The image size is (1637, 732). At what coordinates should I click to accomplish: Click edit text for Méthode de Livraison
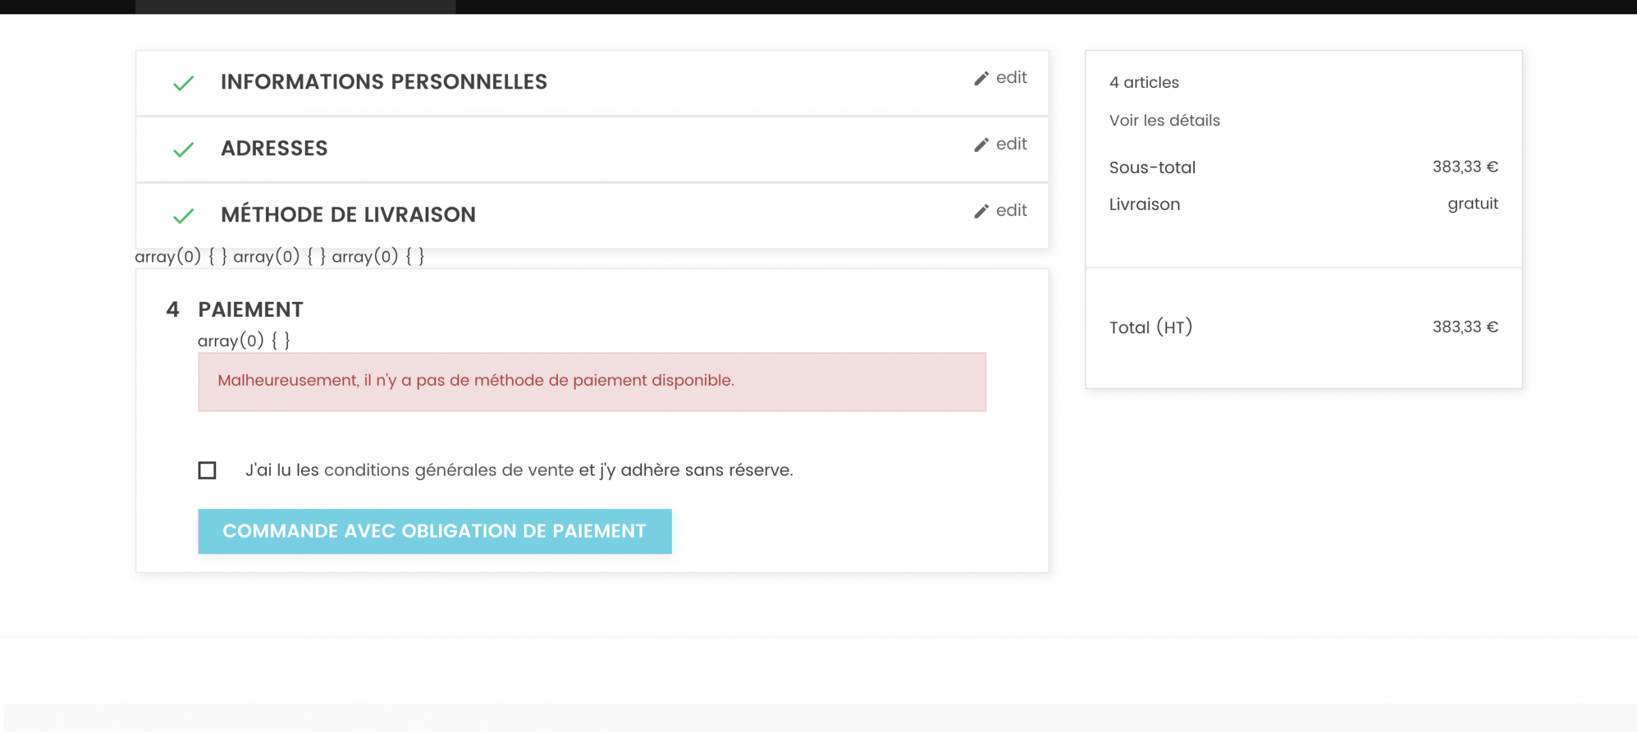[1011, 211]
